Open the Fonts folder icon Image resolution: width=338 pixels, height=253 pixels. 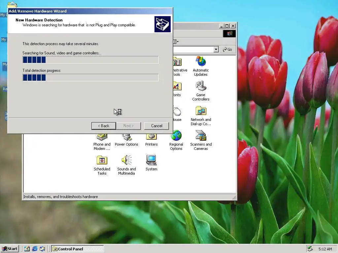(177, 89)
